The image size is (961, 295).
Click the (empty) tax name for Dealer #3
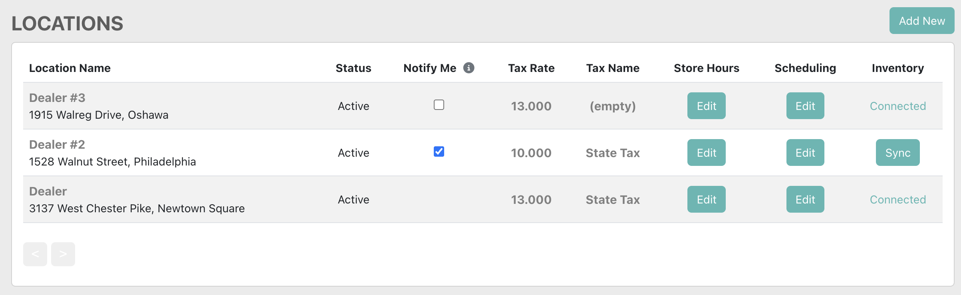pyautogui.click(x=612, y=106)
